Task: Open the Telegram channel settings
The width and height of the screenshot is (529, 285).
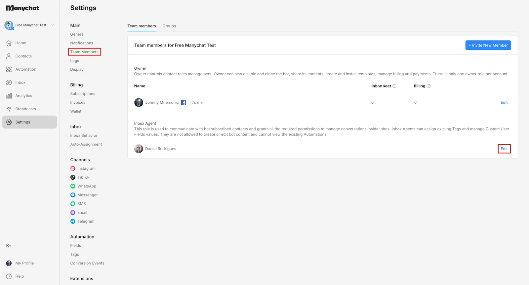Action: pyautogui.click(x=82, y=221)
